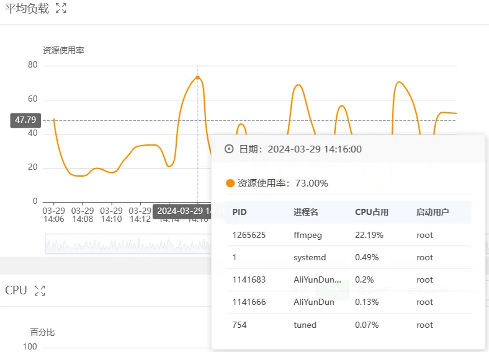Click the orange 资源使用率 legend dot
Image resolution: width=489 pixels, height=352 pixels.
tap(231, 183)
